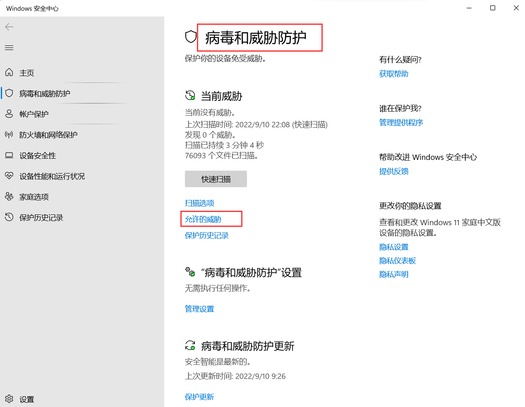Click the home icon beside 主页

point(9,73)
